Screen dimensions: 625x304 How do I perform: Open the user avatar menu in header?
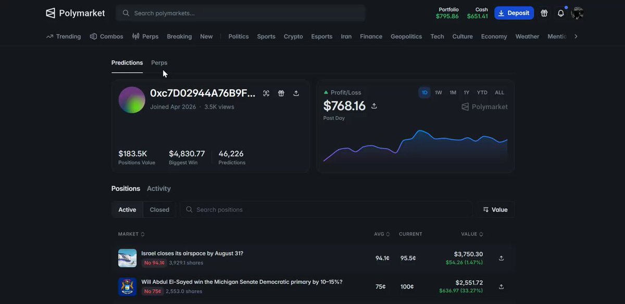tap(577, 13)
